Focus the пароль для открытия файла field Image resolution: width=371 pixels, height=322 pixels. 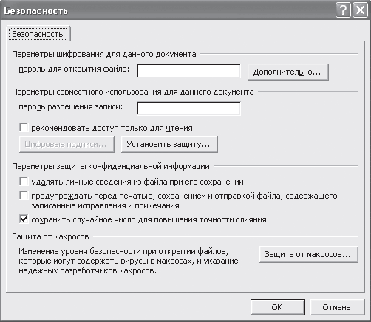(188, 71)
